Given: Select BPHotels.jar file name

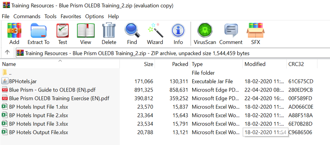Looking at the screenshot, I should 23,81.
